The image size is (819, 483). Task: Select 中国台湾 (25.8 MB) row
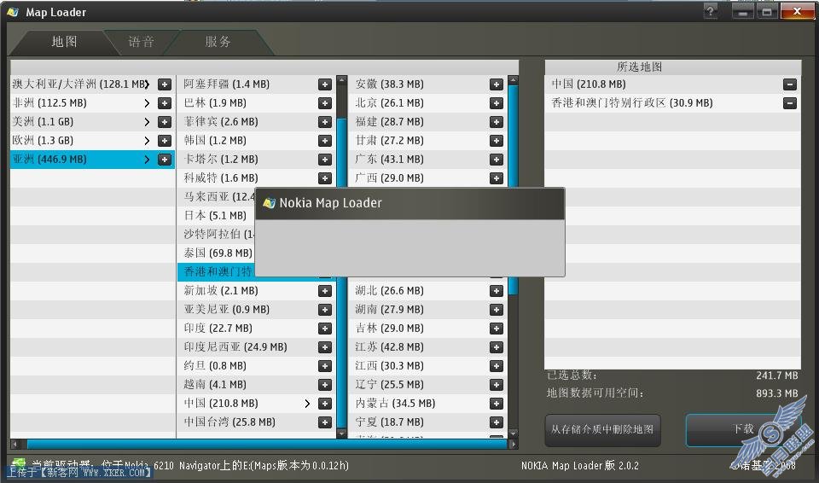click(257, 422)
